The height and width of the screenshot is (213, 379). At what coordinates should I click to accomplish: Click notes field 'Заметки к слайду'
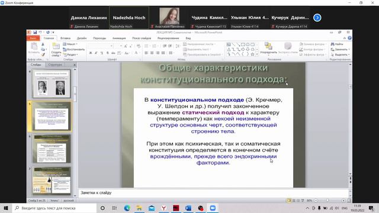click(x=213, y=193)
